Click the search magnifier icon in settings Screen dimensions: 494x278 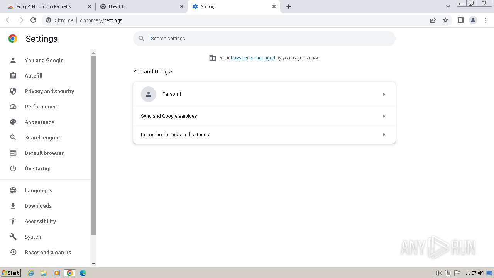point(141,39)
